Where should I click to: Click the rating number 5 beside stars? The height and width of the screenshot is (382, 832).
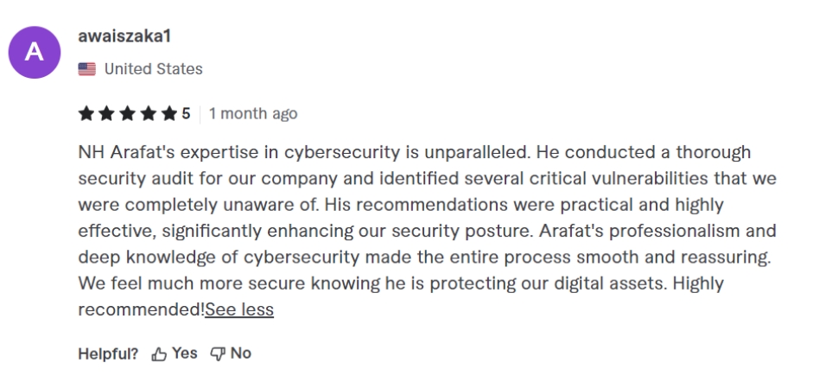(186, 113)
